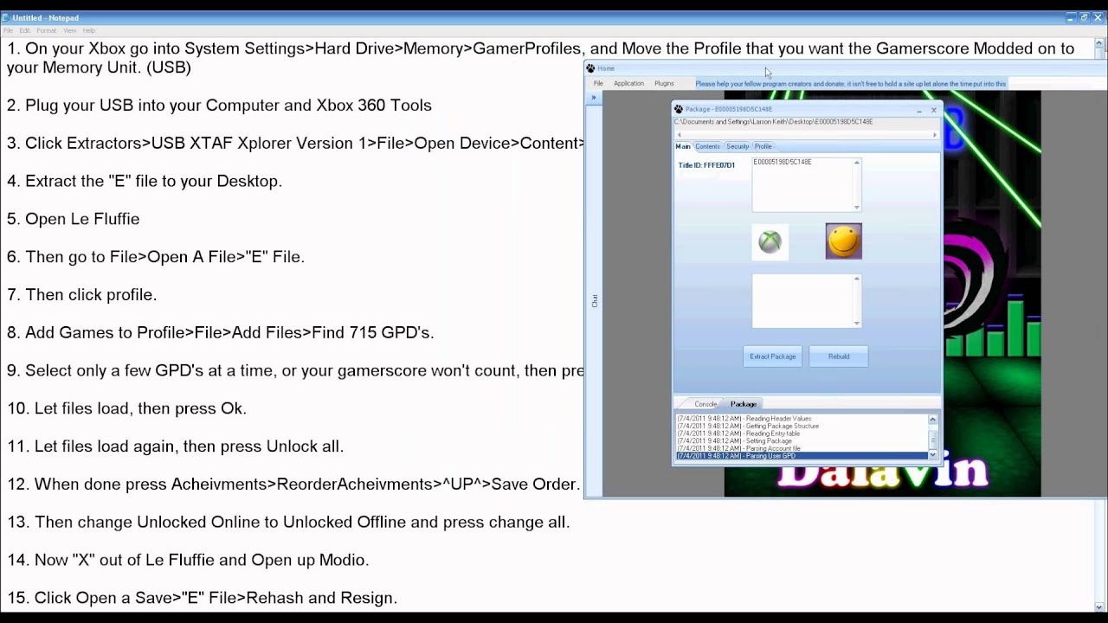Image resolution: width=1108 pixels, height=623 pixels.
Task: Open Notepad Format menu
Action: point(46,30)
